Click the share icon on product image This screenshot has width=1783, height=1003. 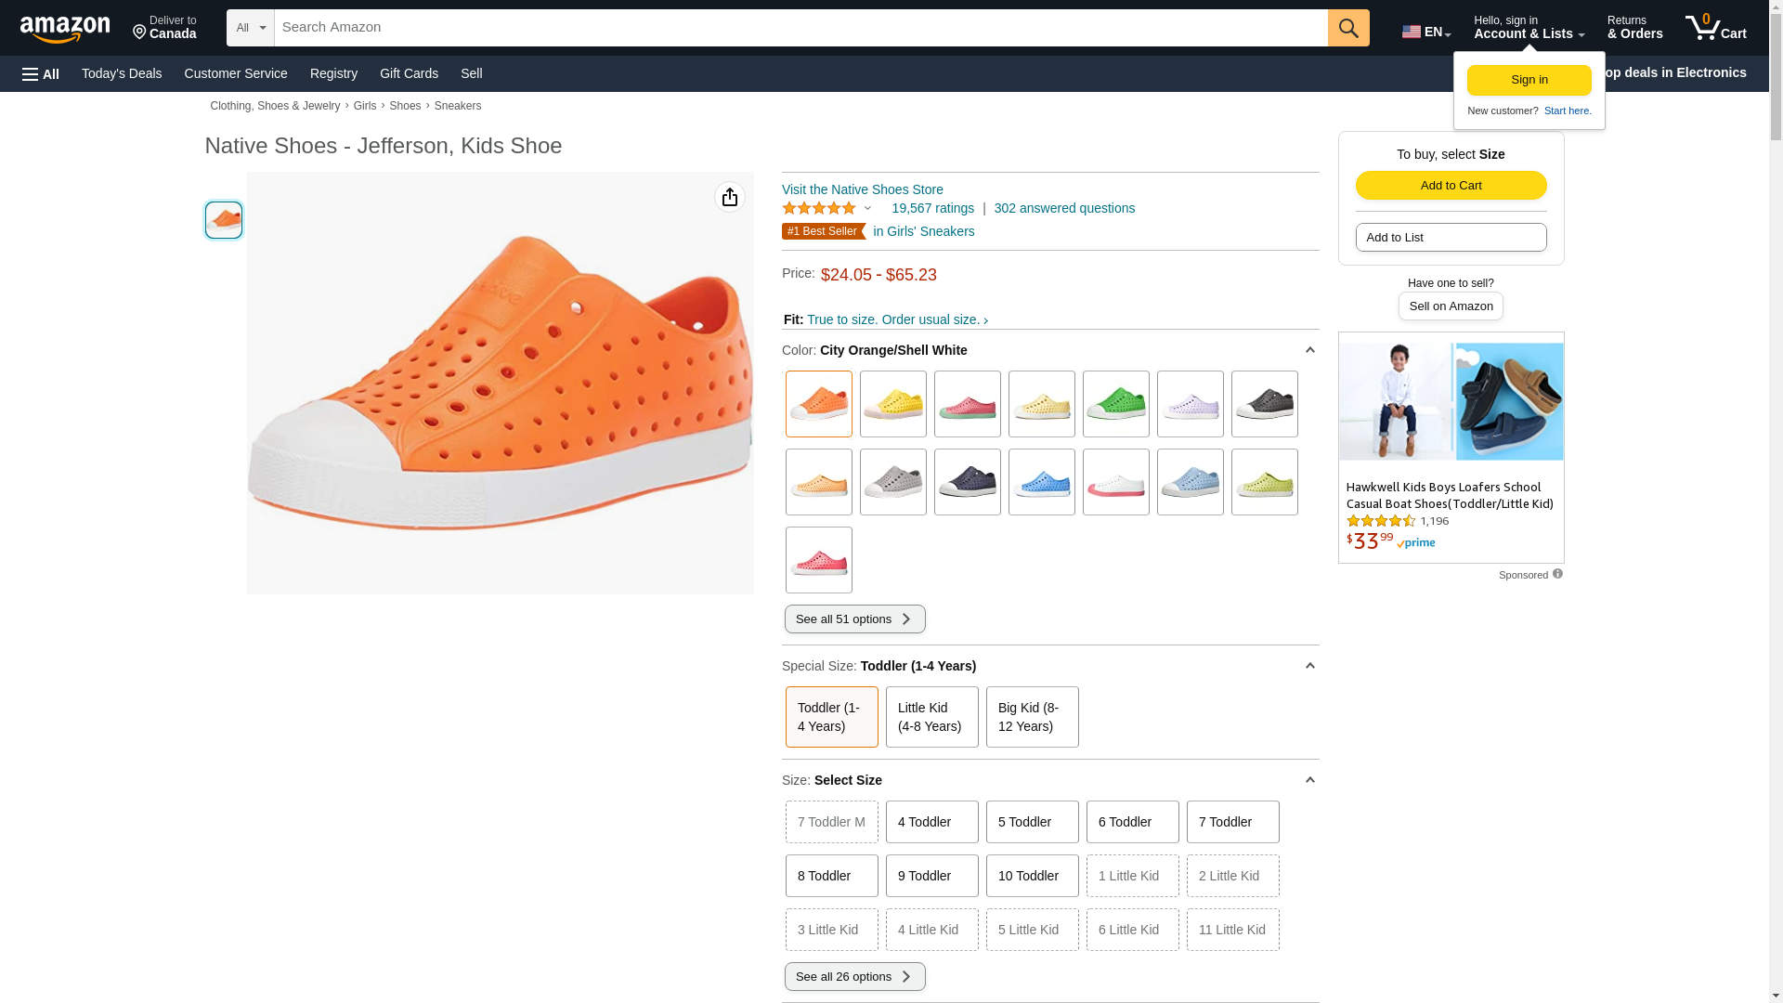[x=730, y=197]
